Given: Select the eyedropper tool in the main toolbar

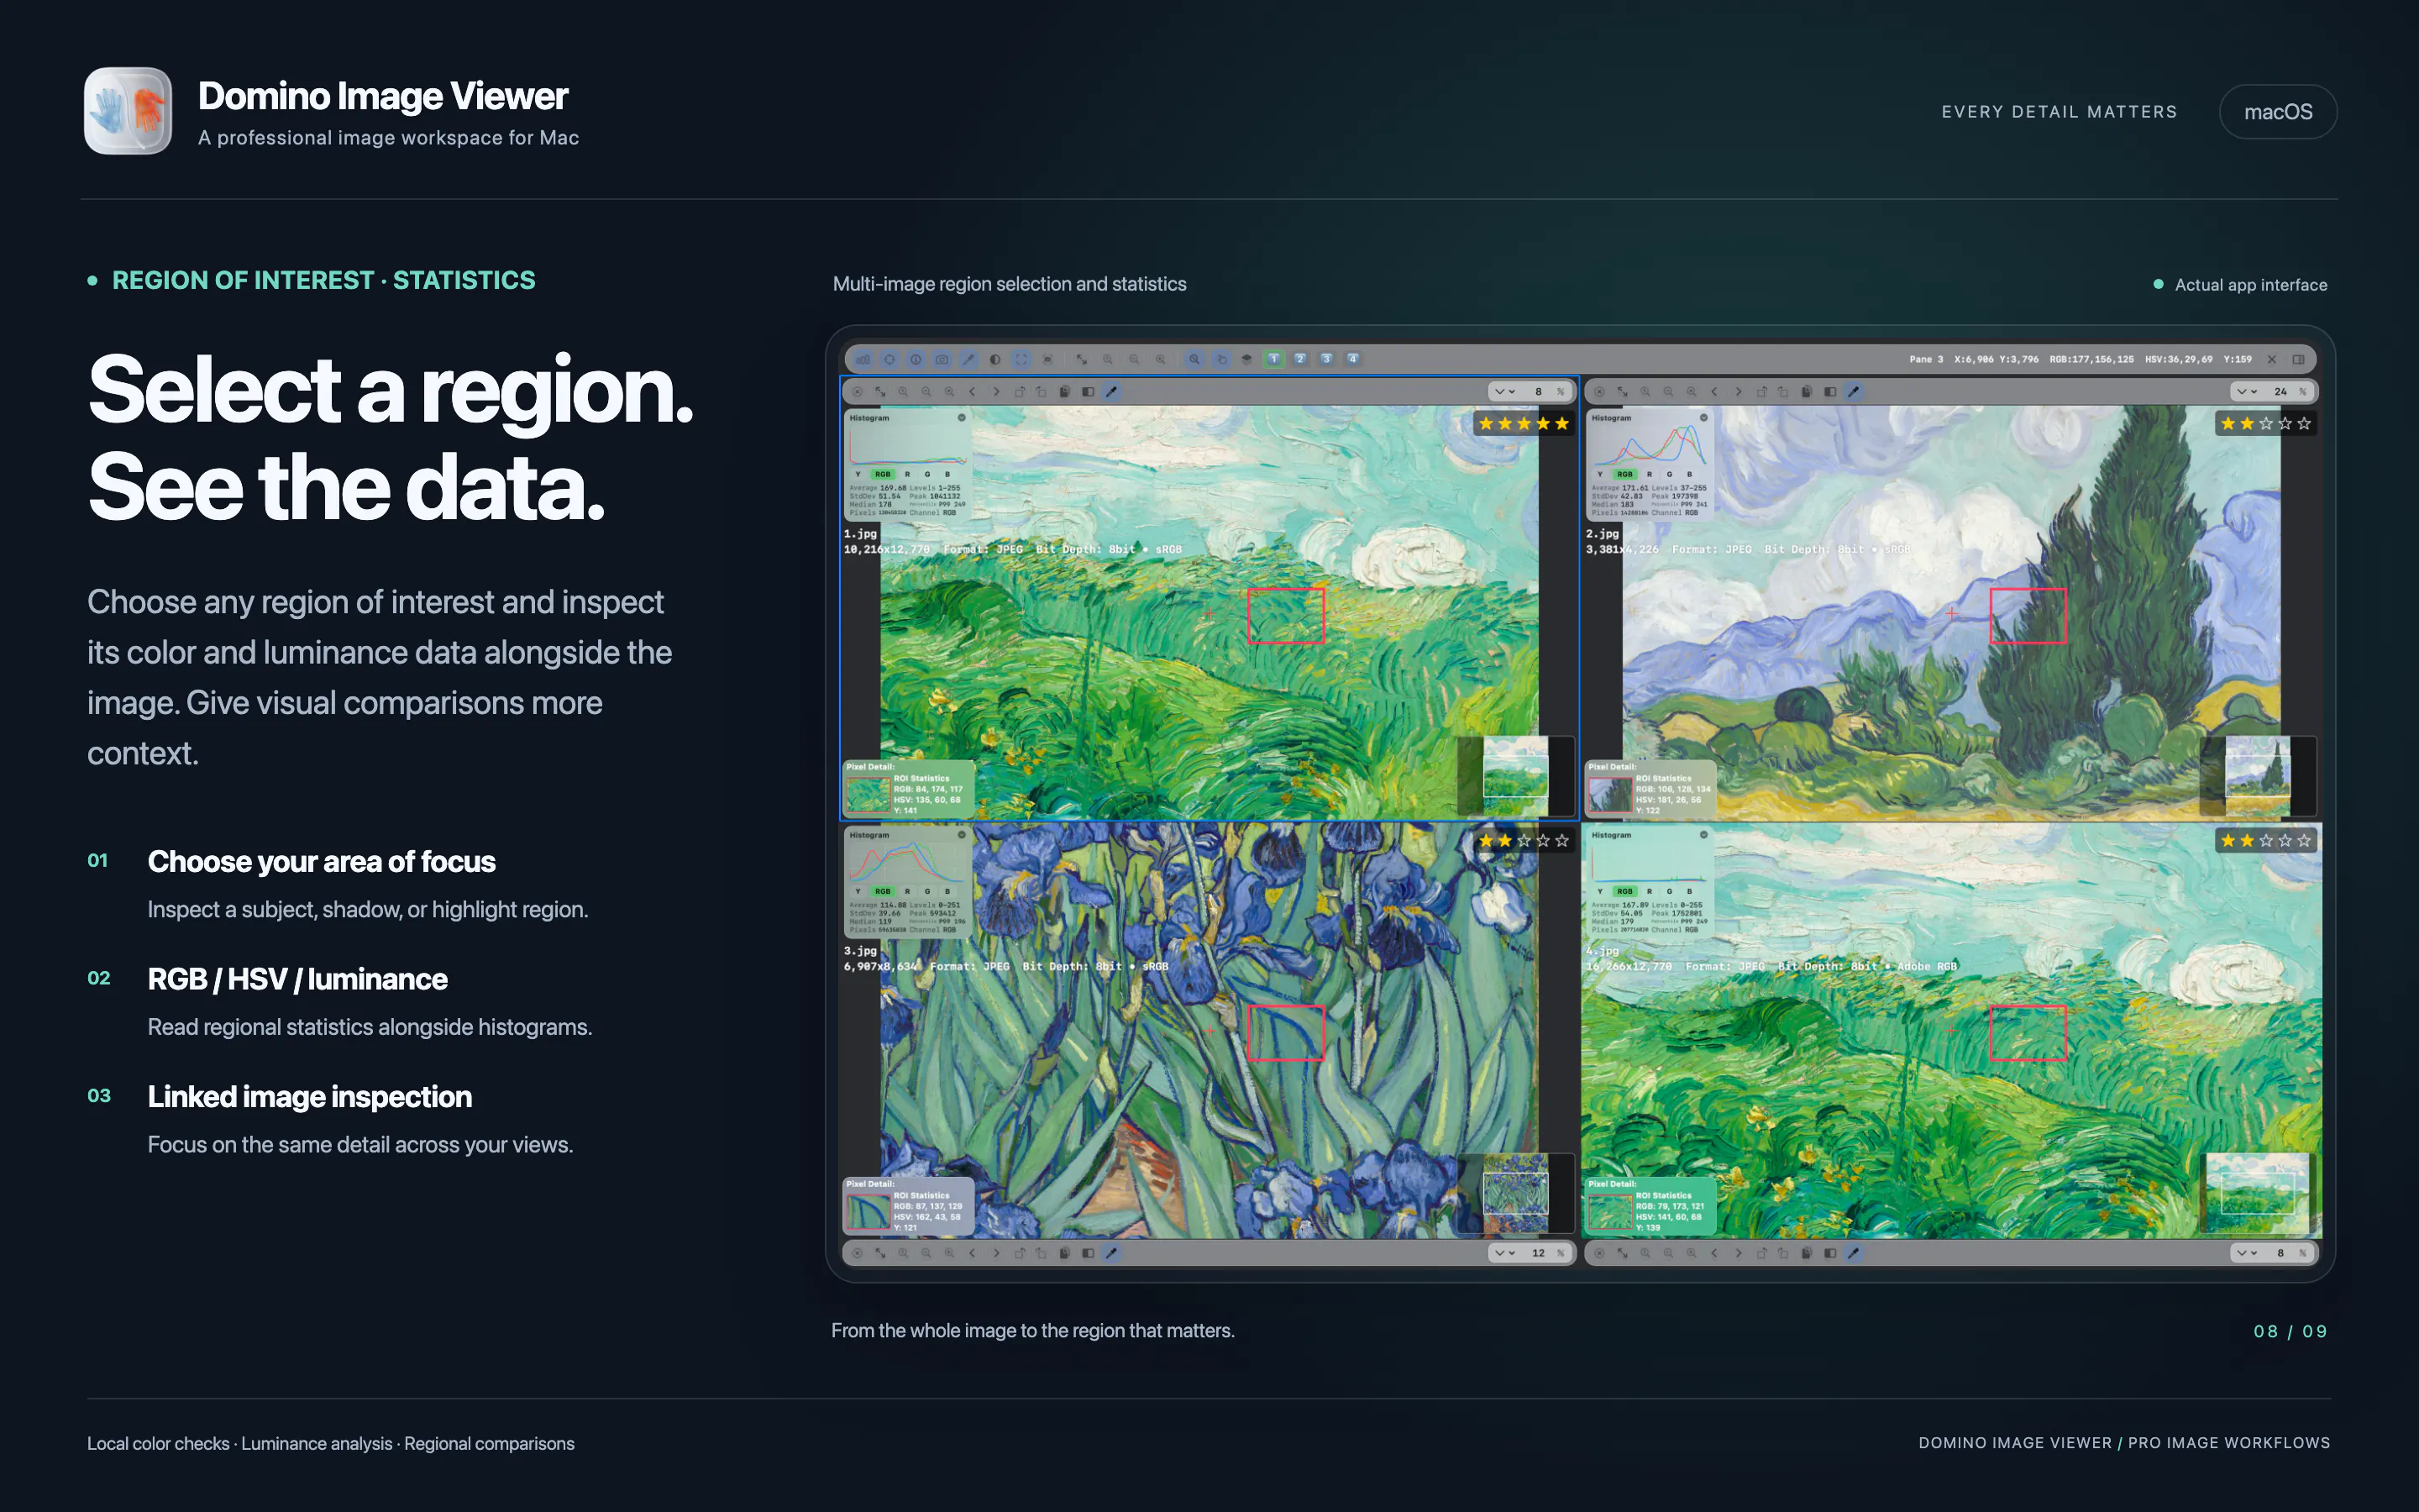Looking at the screenshot, I should [x=968, y=359].
